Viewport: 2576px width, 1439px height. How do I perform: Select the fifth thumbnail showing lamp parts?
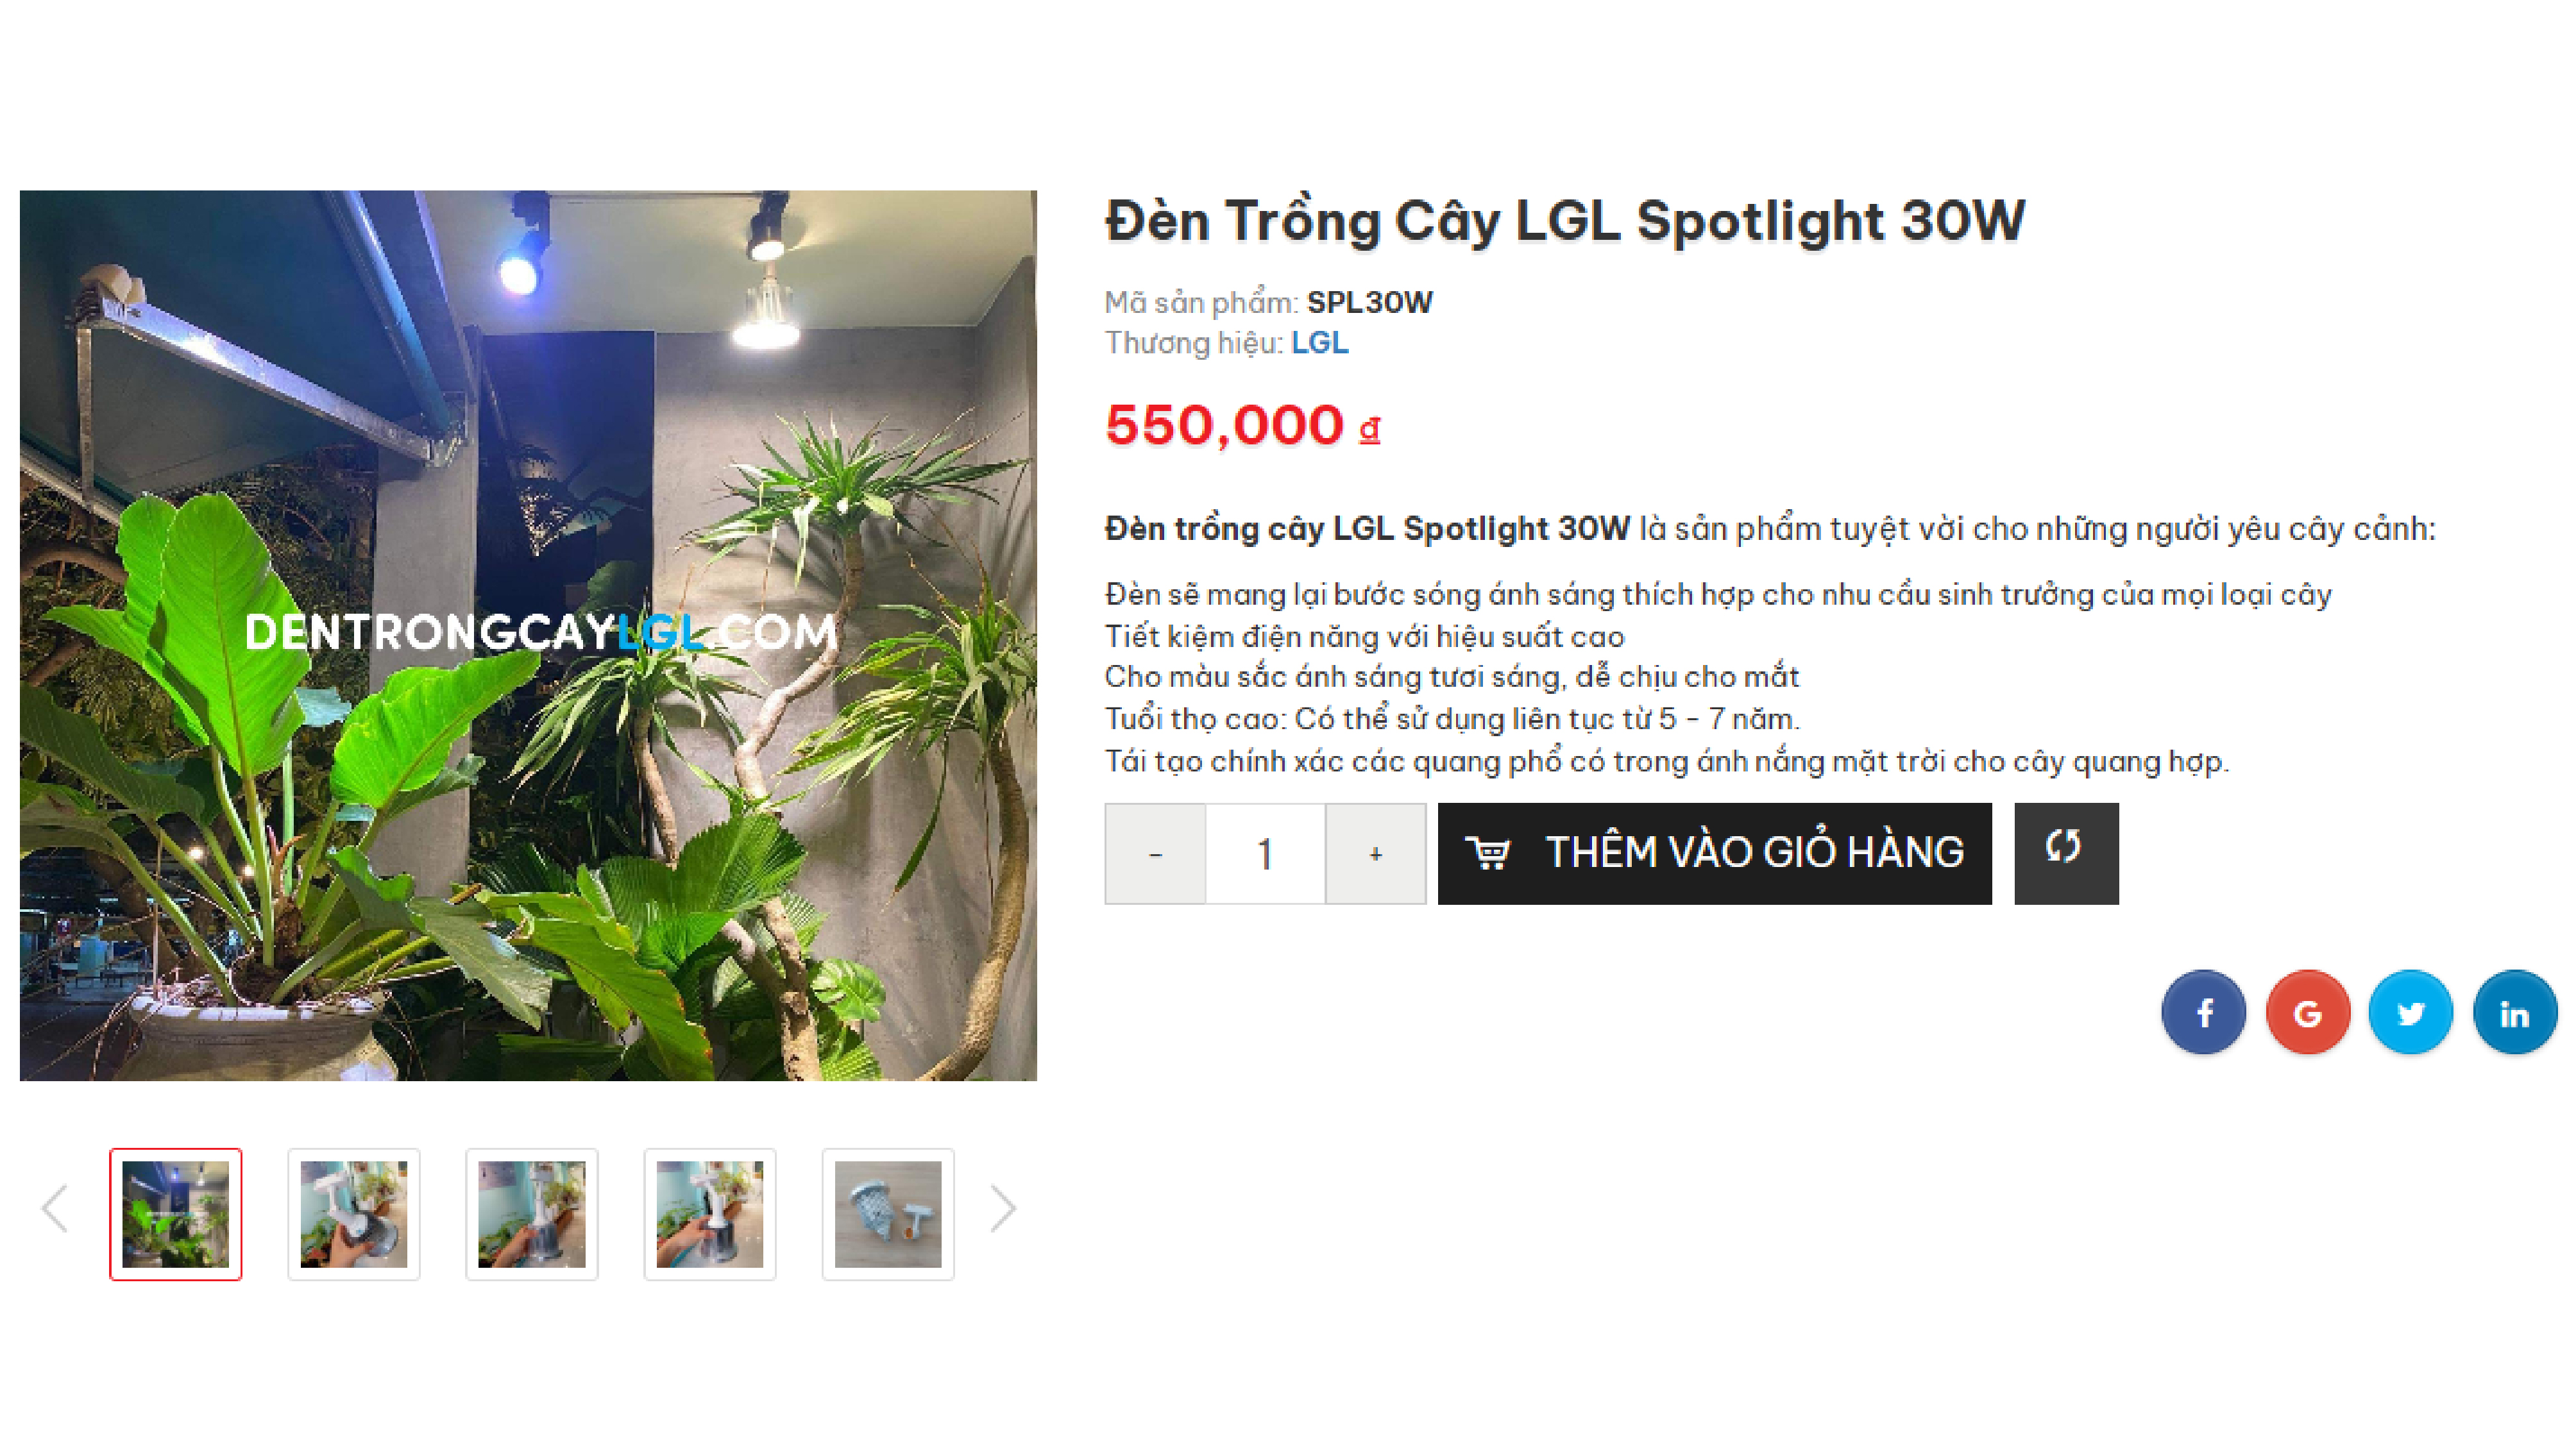pyautogui.click(x=888, y=1213)
